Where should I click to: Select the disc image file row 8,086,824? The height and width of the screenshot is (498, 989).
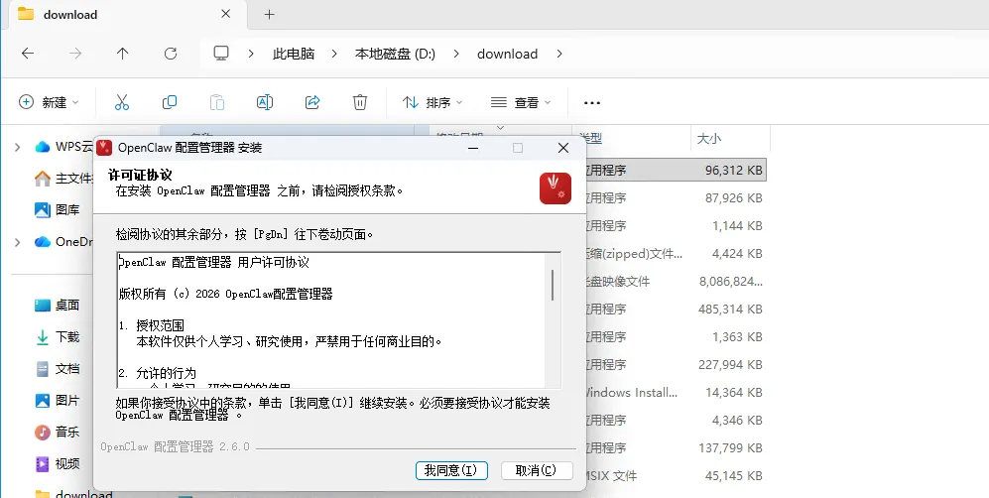[x=676, y=281]
